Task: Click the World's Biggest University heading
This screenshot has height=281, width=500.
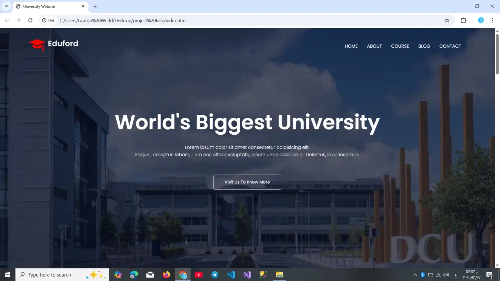Action: (247, 122)
